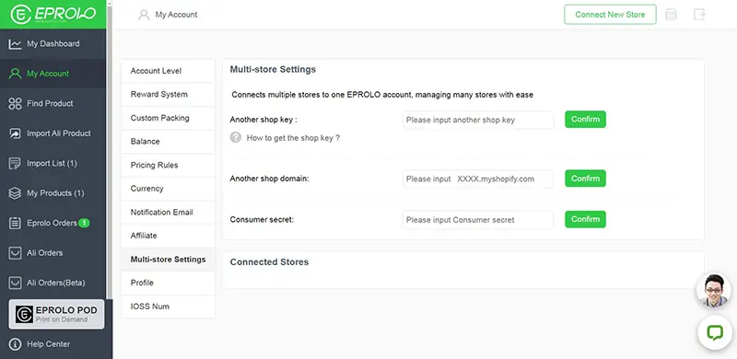
Task: Confirm the Consumer secret entry
Action: pyautogui.click(x=585, y=219)
